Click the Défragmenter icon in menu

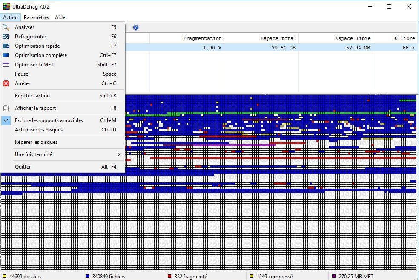(6, 37)
